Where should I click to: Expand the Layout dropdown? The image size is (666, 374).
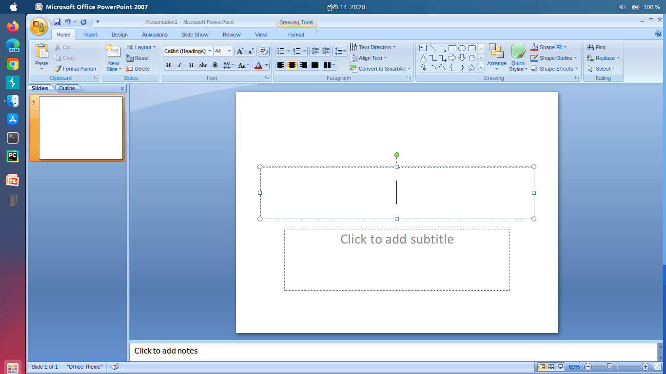[x=141, y=47]
